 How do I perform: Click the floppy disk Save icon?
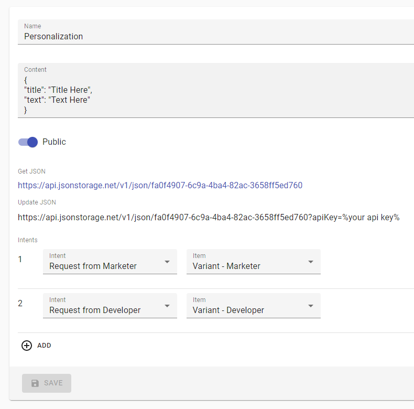tap(35, 383)
